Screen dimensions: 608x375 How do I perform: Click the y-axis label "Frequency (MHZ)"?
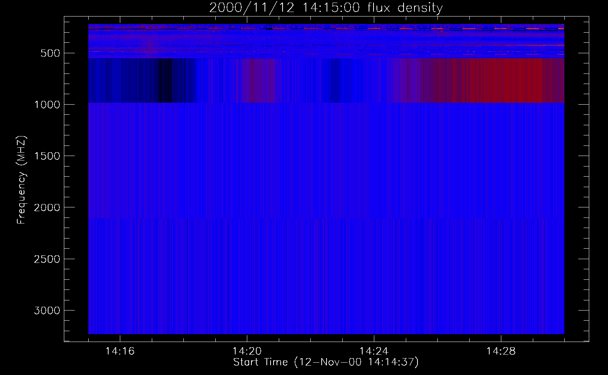[x=22, y=180]
